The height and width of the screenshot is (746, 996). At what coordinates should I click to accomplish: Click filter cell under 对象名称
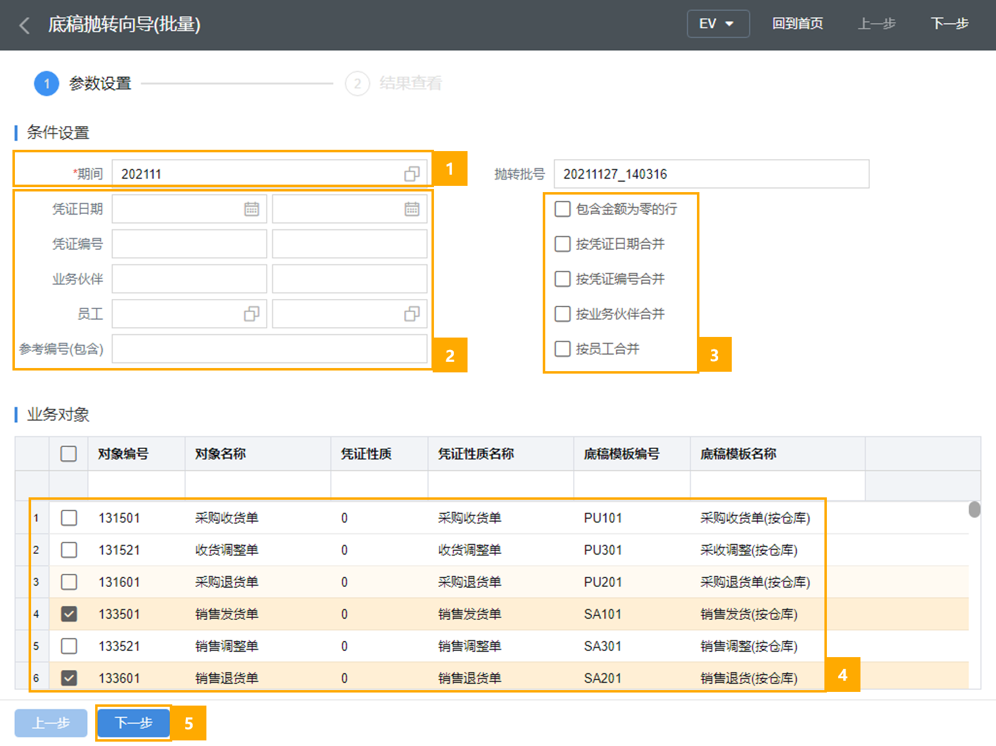(258, 484)
